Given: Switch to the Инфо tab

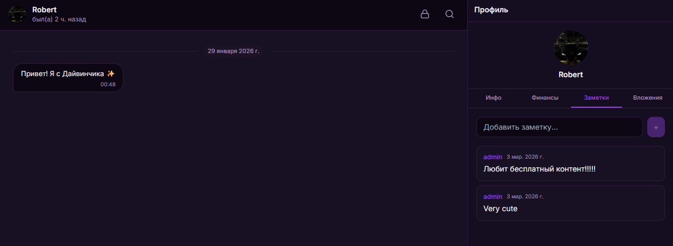Looking at the screenshot, I should coord(493,98).
